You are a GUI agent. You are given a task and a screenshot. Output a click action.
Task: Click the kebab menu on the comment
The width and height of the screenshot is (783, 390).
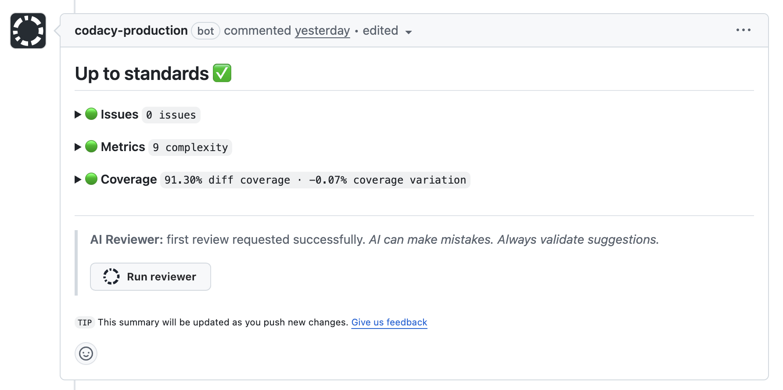tap(743, 30)
